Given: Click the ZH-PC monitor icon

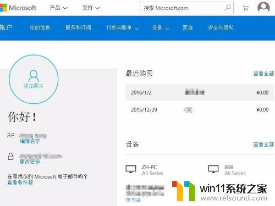Looking at the screenshot, I should [131, 169].
